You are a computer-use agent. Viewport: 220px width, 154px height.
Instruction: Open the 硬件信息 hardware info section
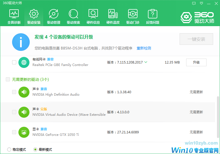click(93, 16)
